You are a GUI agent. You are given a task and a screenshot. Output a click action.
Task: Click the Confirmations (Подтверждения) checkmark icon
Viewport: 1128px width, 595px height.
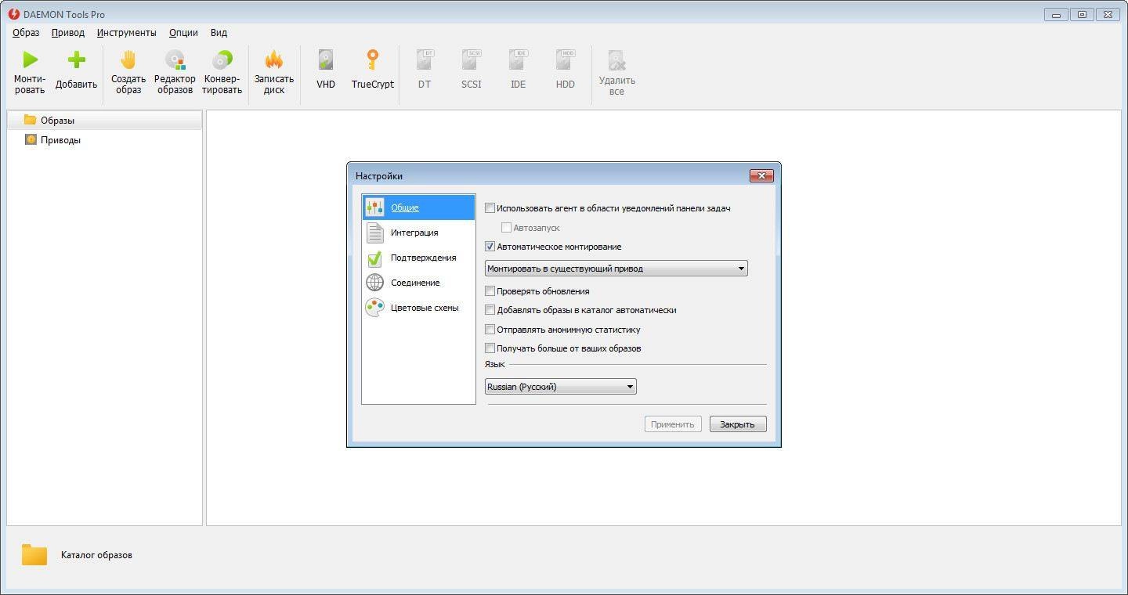[375, 258]
